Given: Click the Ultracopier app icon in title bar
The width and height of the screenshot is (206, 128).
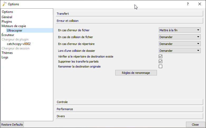Looking at the screenshot, I should [x=4, y=4].
